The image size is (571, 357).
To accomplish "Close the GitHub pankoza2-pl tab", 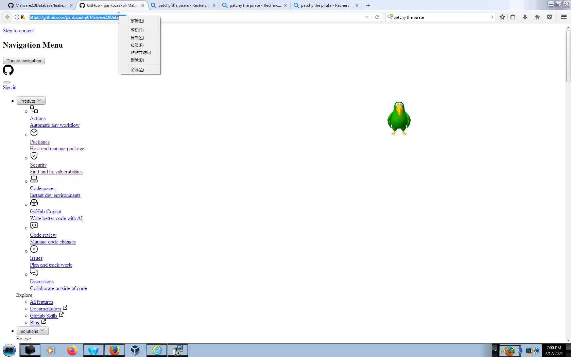I will [x=143, y=5].
